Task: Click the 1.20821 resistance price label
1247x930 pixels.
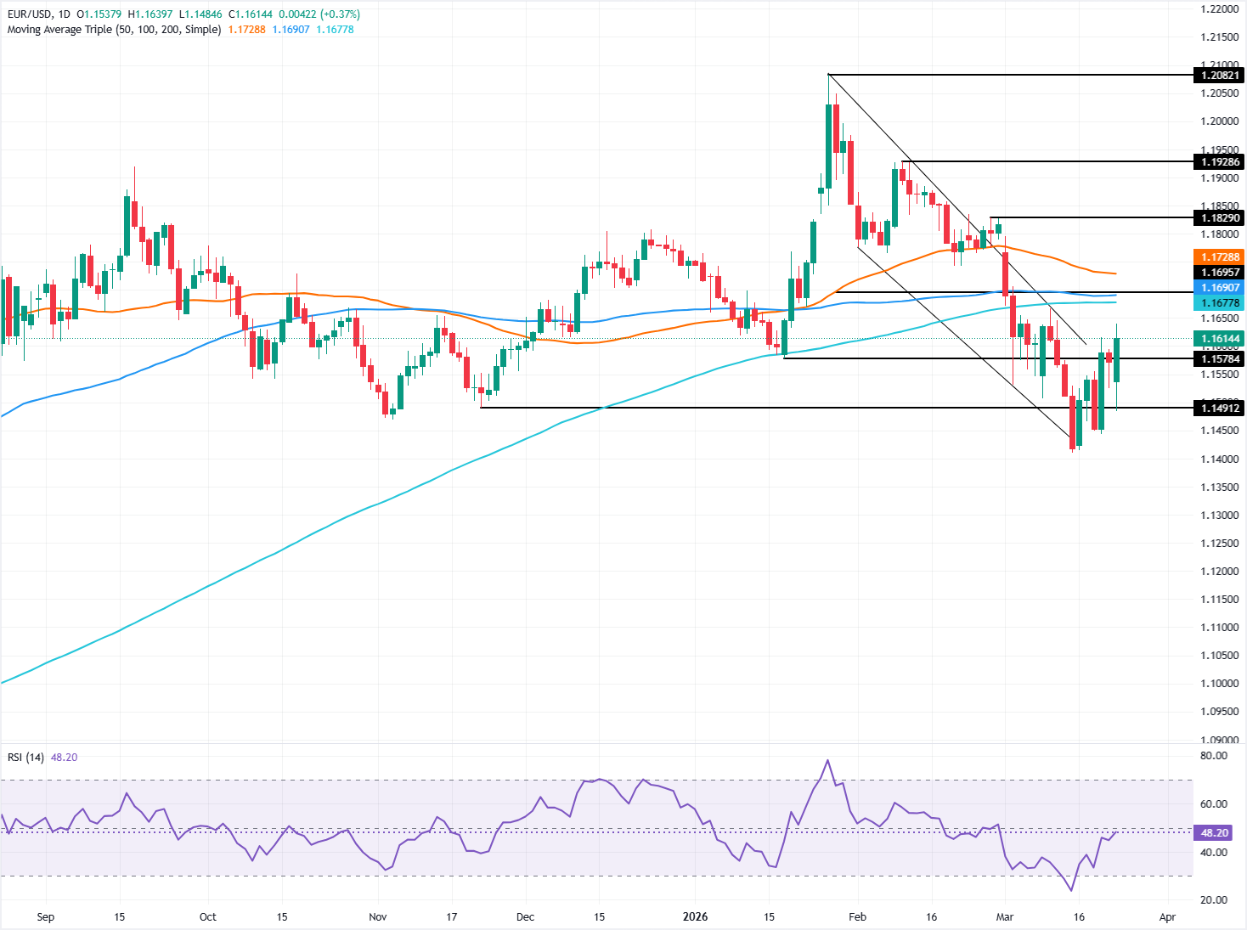Action: tap(1220, 76)
